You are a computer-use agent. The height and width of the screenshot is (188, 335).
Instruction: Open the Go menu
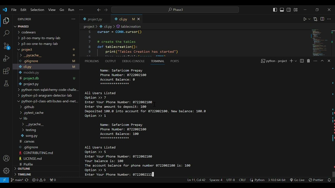[62, 10]
